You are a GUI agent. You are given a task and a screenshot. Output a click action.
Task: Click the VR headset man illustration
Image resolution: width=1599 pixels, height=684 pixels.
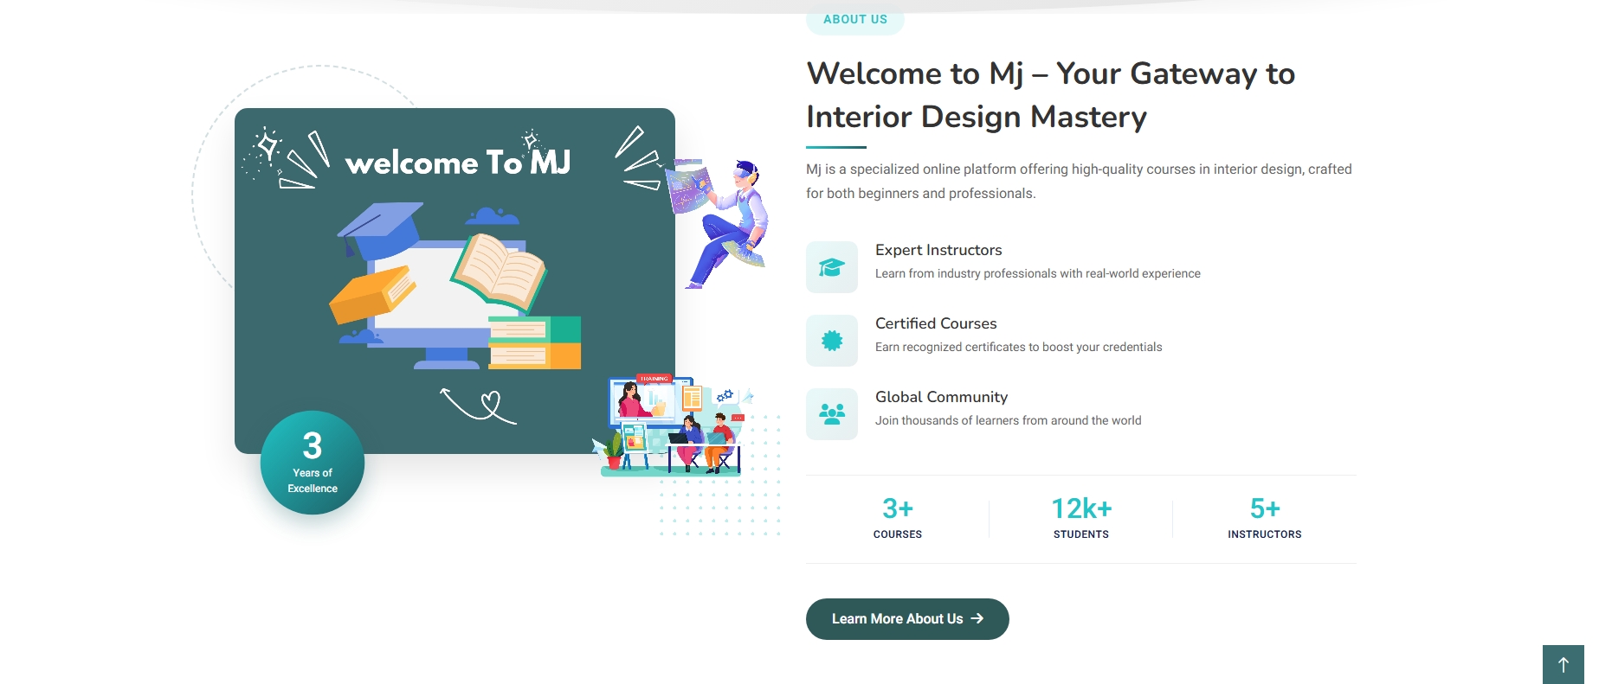[x=721, y=222]
